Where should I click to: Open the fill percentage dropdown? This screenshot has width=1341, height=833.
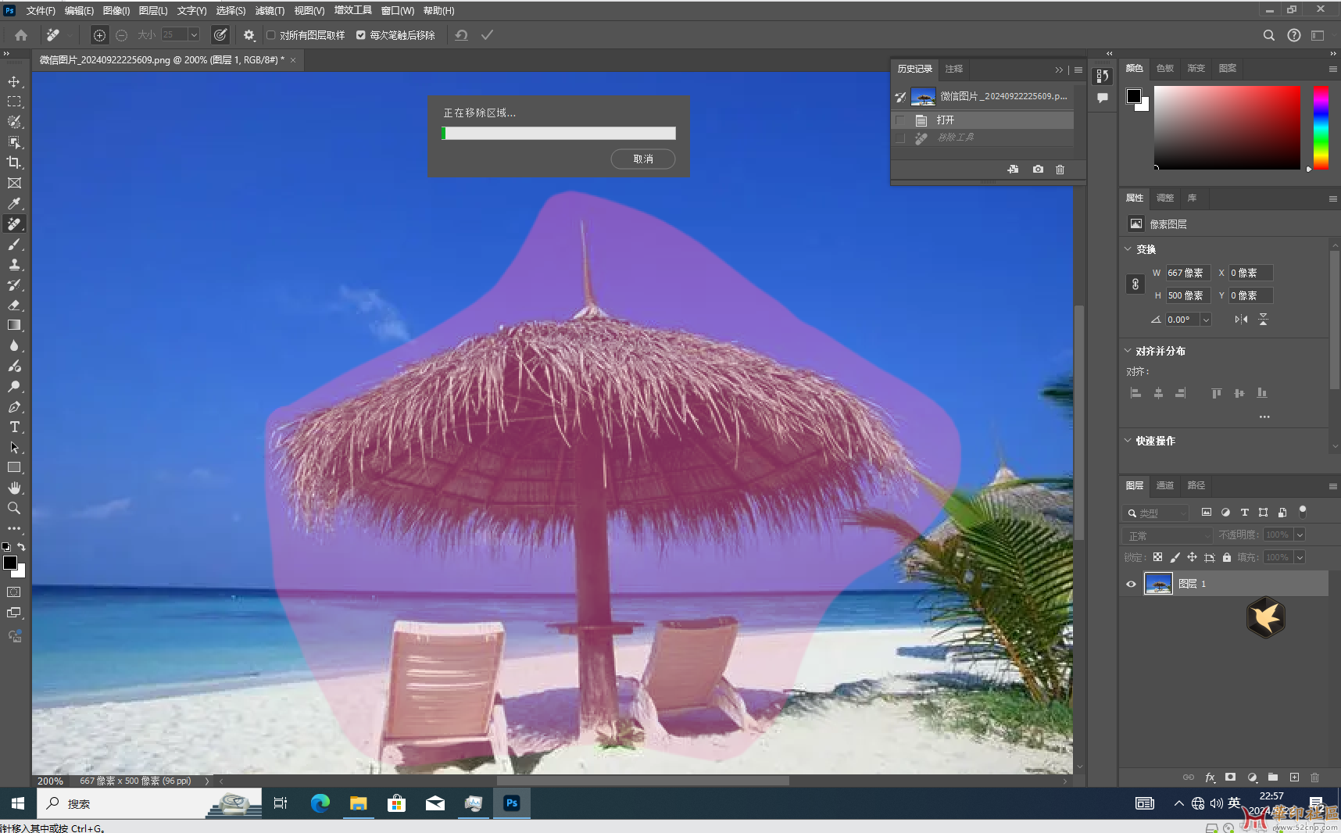point(1300,557)
